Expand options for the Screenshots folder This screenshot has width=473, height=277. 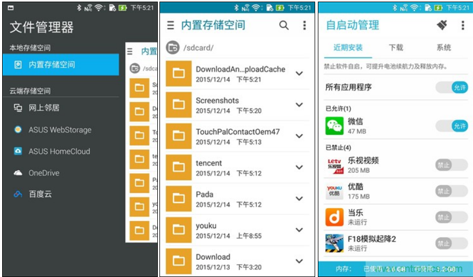(x=300, y=105)
